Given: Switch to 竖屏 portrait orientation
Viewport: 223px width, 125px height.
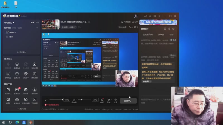Looking at the screenshot, I should pos(37,22).
